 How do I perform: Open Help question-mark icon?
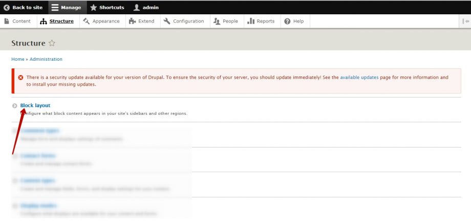[x=288, y=21]
